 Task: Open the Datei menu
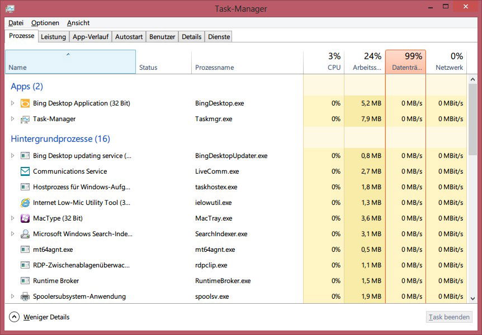point(16,23)
